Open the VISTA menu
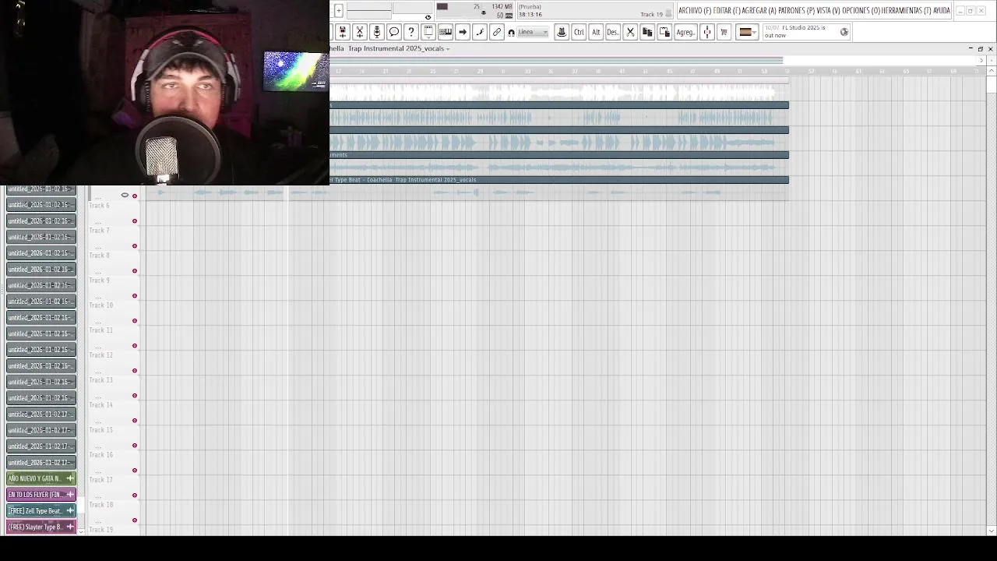The width and height of the screenshot is (997, 561). (x=828, y=10)
